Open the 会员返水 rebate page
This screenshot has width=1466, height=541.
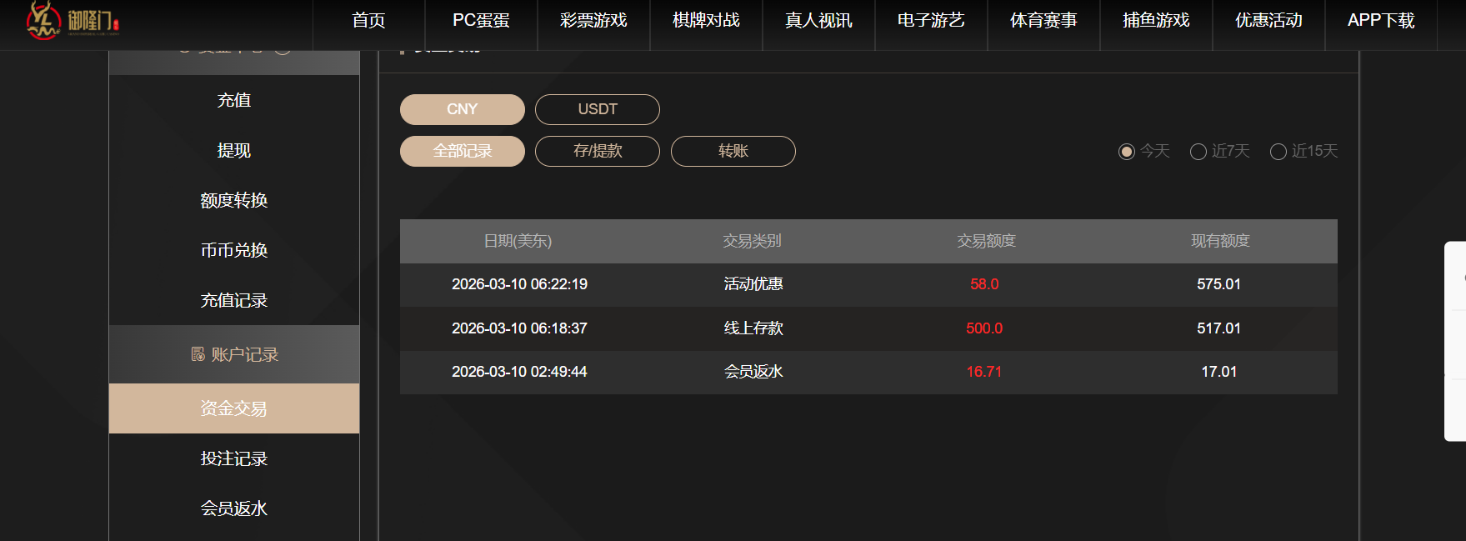[232, 508]
